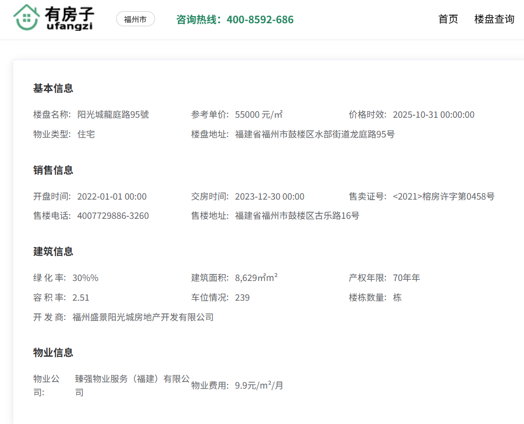
Task: Click the sales office address 古乐路16号
Action: [297, 216]
